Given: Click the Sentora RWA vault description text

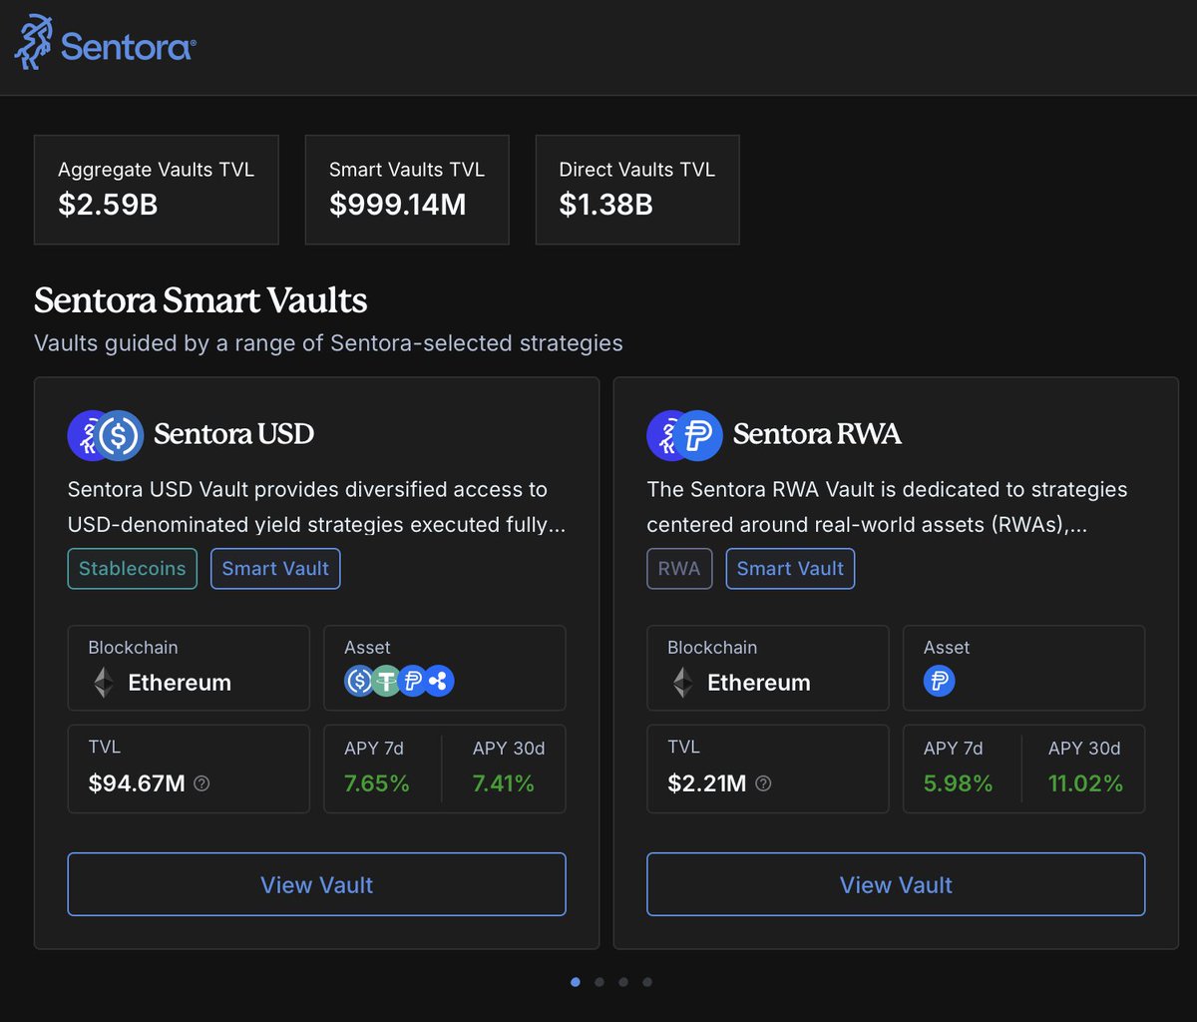Looking at the screenshot, I should (x=887, y=507).
